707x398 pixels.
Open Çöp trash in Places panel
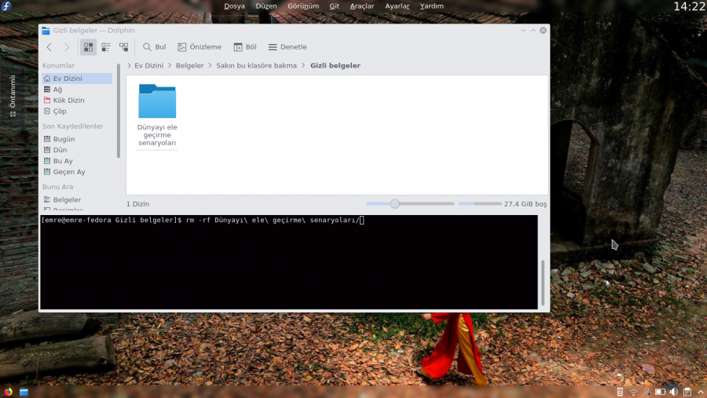(x=77, y=111)
